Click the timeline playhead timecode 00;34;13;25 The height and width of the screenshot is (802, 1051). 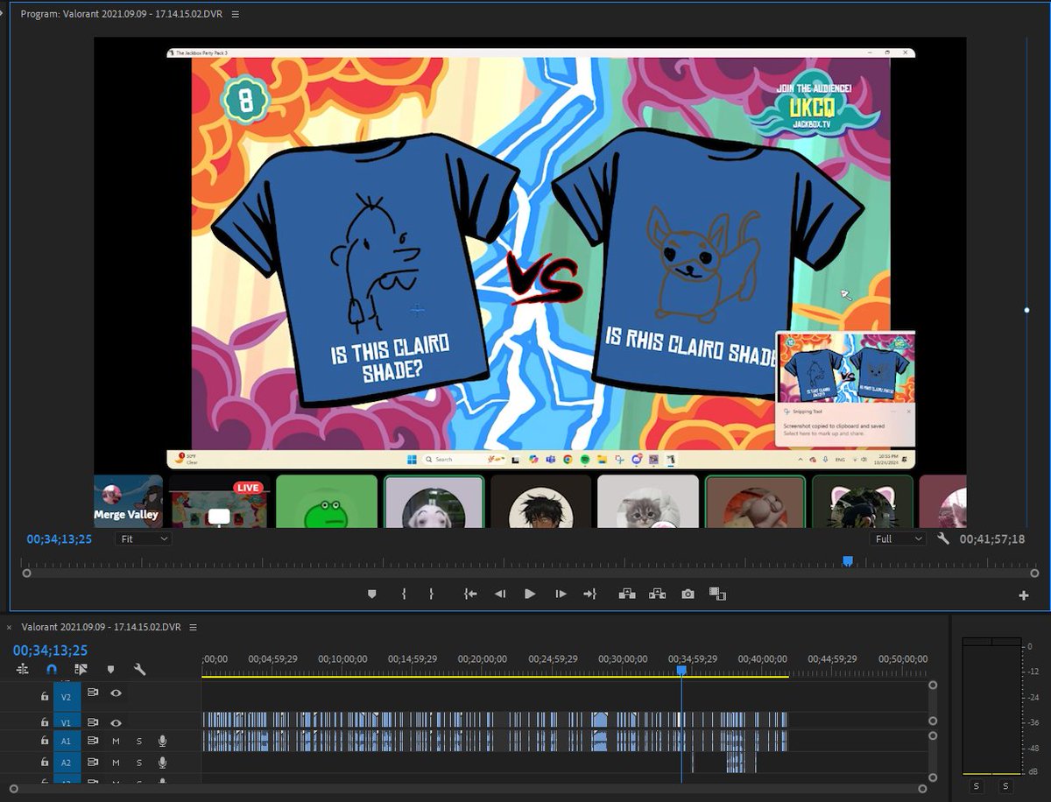click(50, 651)
